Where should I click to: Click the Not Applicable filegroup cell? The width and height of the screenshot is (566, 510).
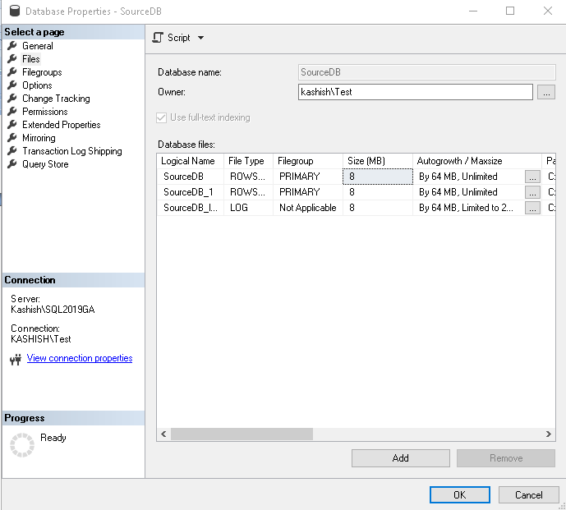(308, 208)
